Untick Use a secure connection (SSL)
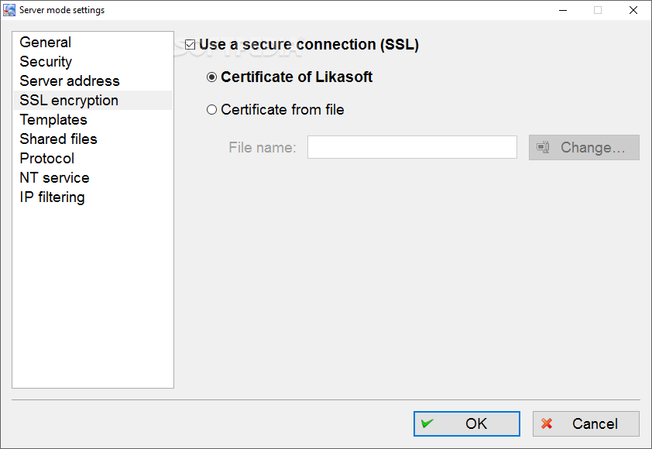 click(x=190, y=44)
